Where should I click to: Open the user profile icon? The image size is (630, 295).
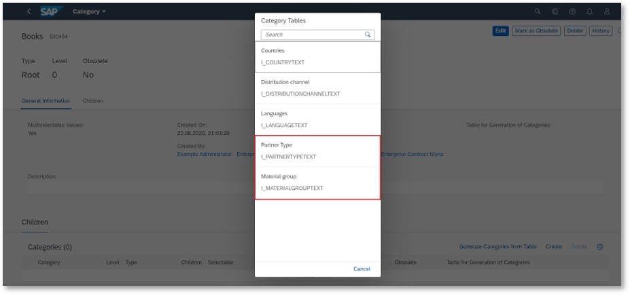607,12
